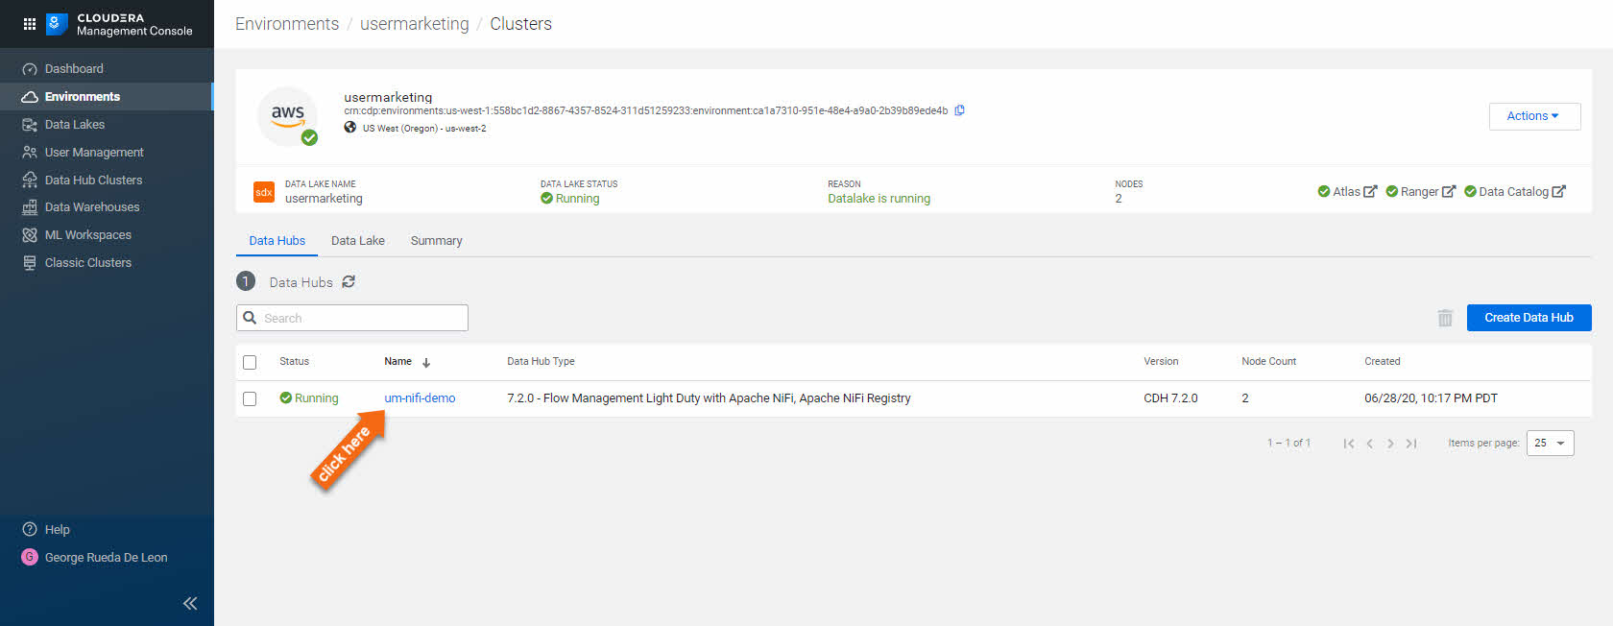This screenshot has width=1613, height=626.
Task: Open the app grid launcher icon
Action: pos(30,24)
